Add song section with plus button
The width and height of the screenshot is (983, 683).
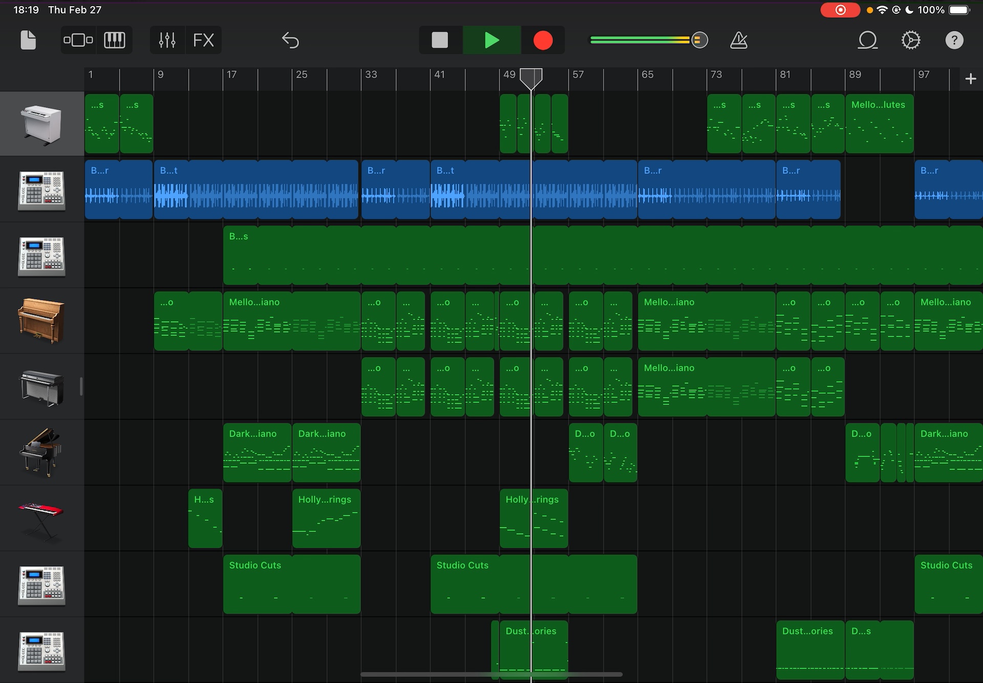coord(970,79)
